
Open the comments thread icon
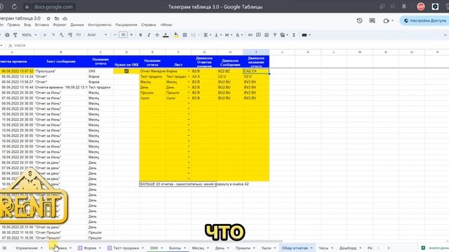point(372,20)
